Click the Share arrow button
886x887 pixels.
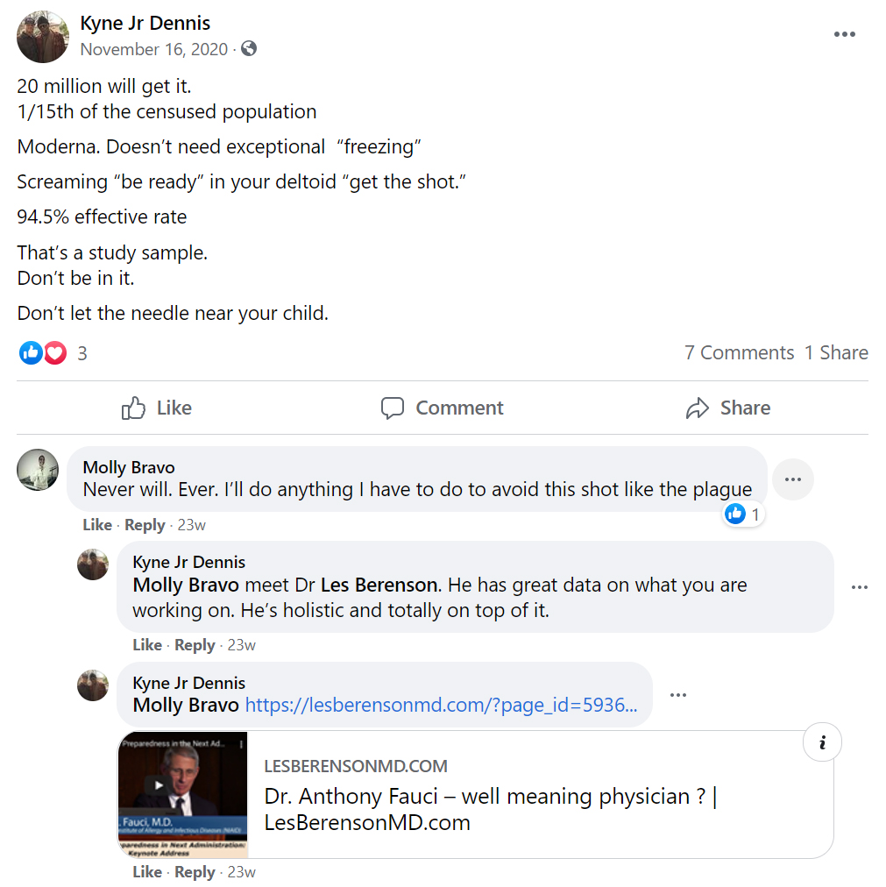(x=727, y=408)
